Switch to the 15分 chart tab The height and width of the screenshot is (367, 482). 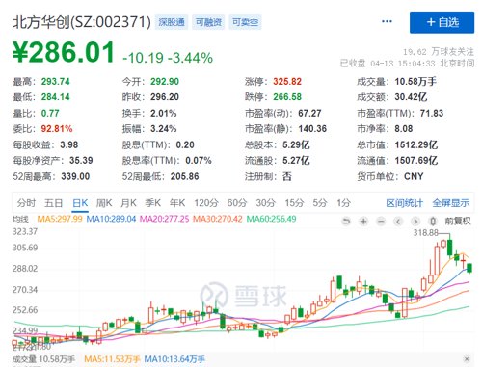(294, 203)
